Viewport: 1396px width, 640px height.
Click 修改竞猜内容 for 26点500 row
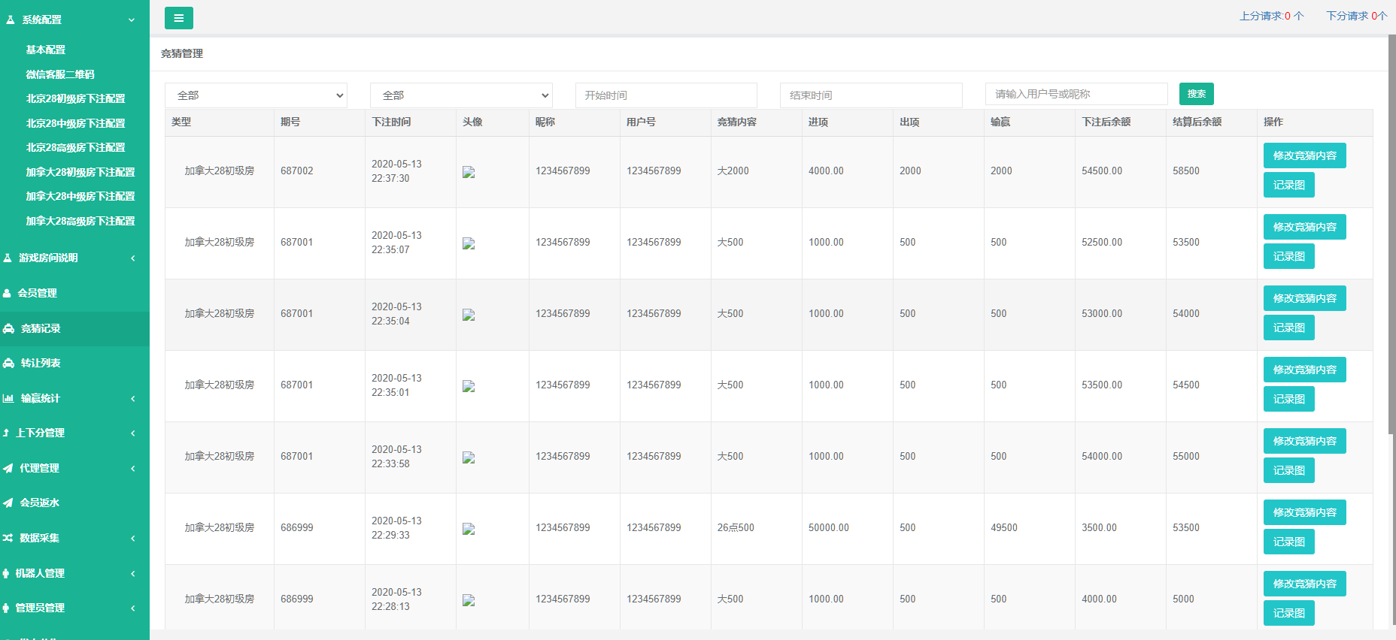click(1305, 512)
